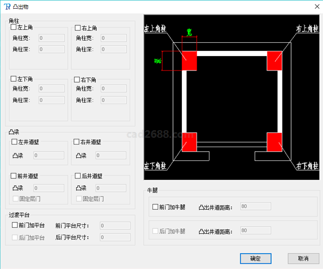Enable 前门加平台 transition platform option

[x=14, y=225]
